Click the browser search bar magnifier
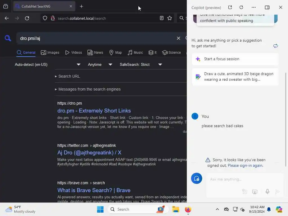288x216 pixels. coord(181,18)
